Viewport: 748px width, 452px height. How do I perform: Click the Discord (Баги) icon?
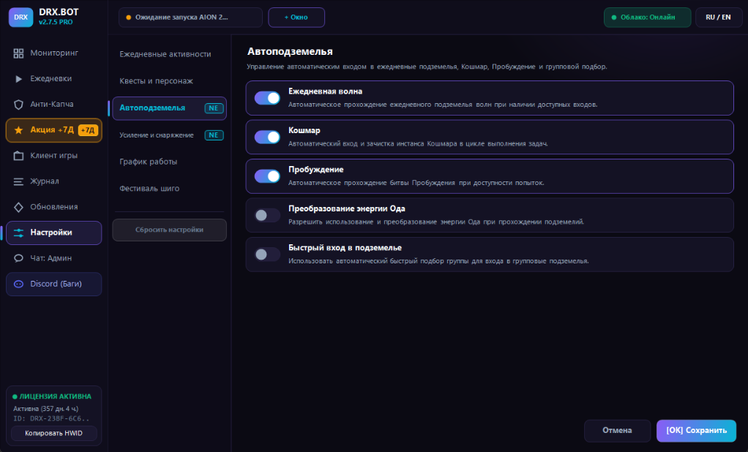coord(18,284)
